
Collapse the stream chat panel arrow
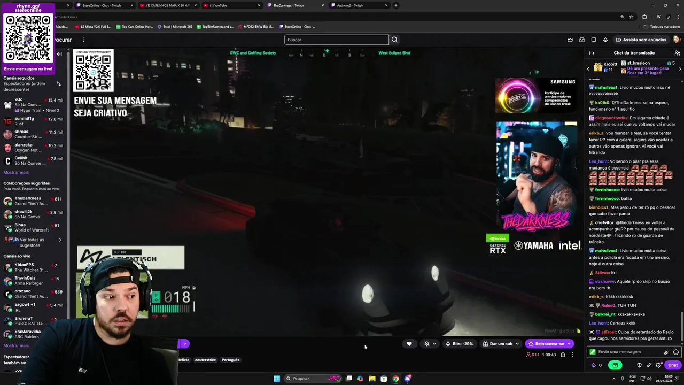tap(592, 53)
